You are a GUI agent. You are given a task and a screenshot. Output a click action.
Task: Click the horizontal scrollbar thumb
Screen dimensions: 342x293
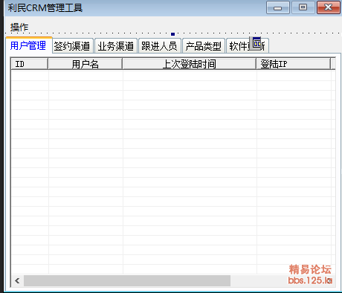click(127, 280)
